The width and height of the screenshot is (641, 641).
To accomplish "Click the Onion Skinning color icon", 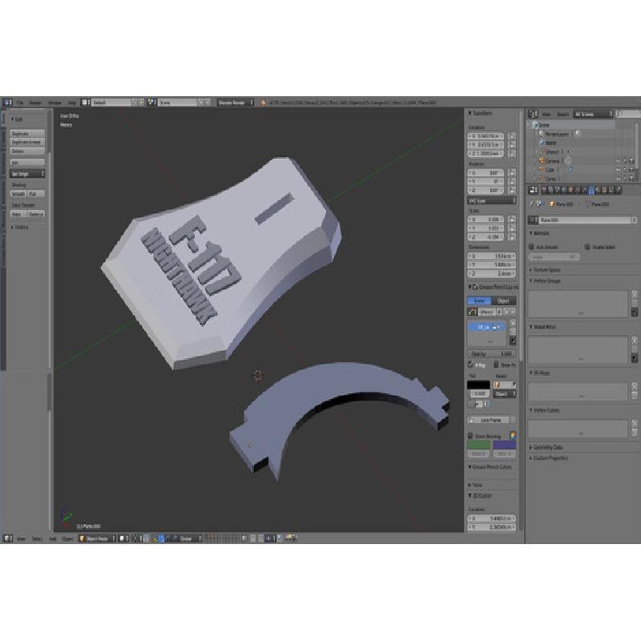I will [513, 436].
